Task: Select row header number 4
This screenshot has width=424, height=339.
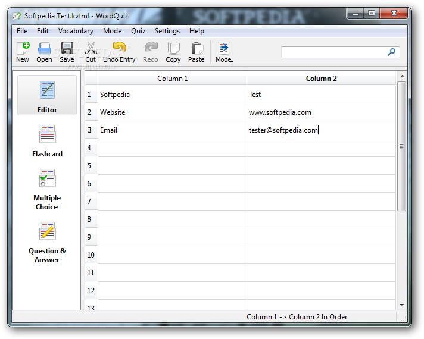Action: point(91,147)
